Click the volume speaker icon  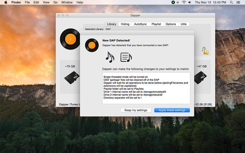tap(190, 2)
